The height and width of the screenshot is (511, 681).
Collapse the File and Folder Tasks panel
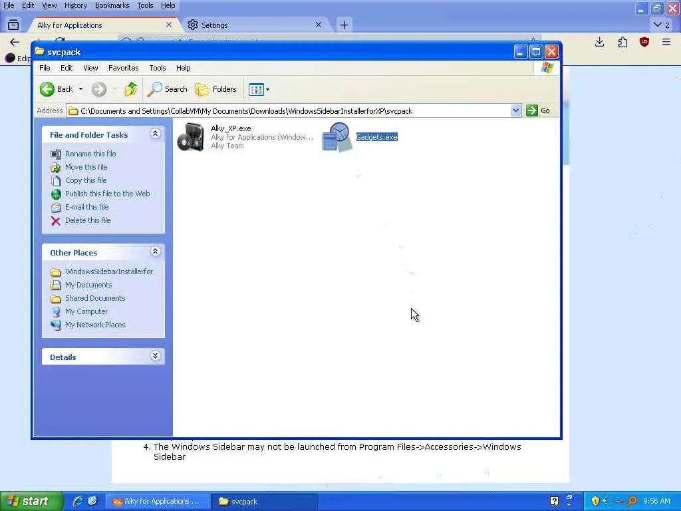click(x=155, y=134)
